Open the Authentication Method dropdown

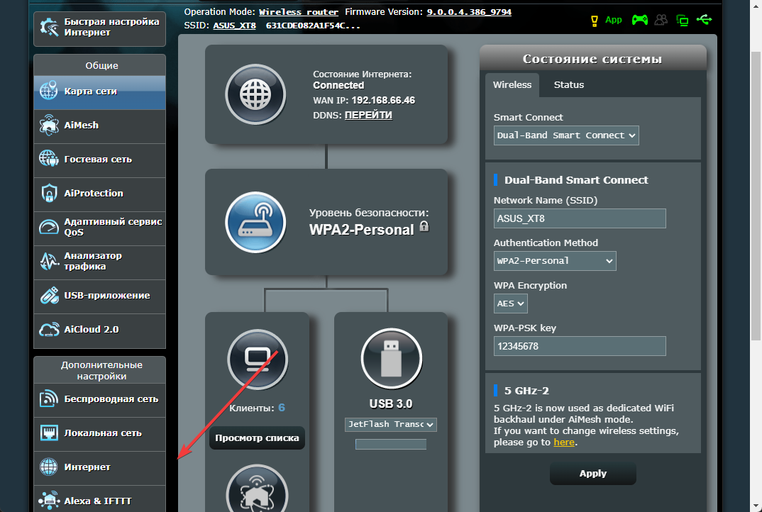click(x=555, y=261)
